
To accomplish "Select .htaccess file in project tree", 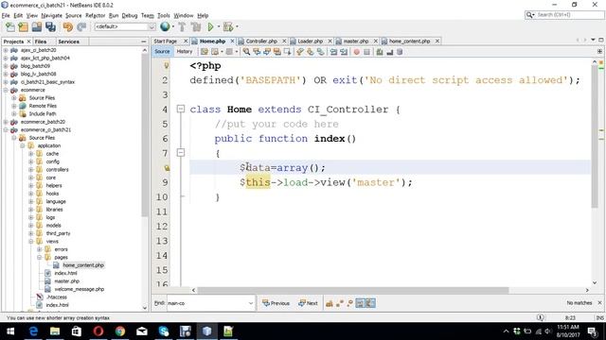I will [x=57, y=297].
